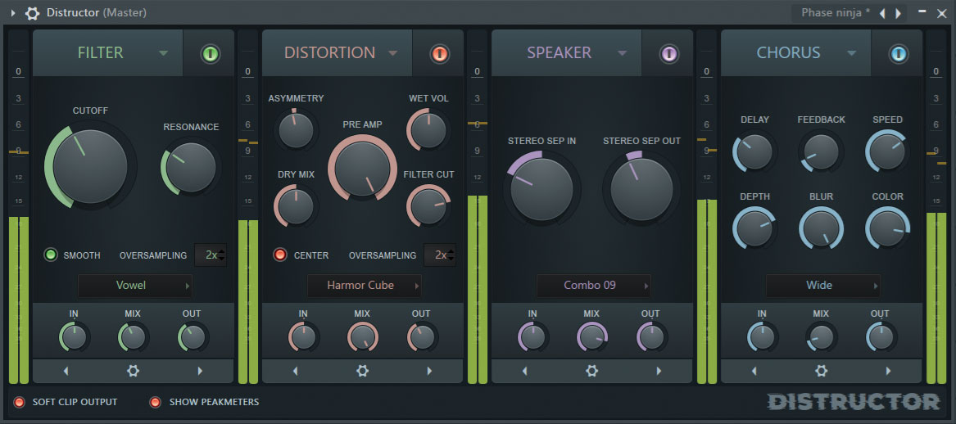Image resolution: width=956 pixels, height=424 pixels.
Task: Click the WET VOL knob
Action: [x=428, y=130]
